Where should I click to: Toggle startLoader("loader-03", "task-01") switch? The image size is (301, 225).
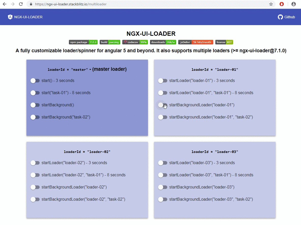click(x=163, y=175)
